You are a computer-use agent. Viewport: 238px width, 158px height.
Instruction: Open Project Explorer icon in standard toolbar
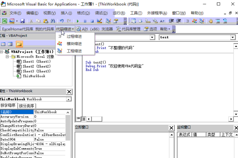[108, 21]
